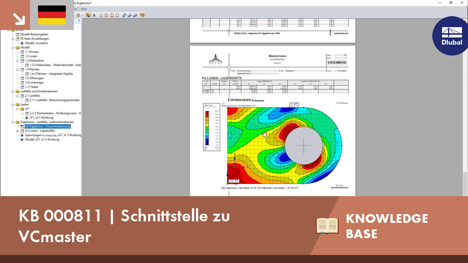Click the table icon of 1.1 Knoten
Image resolution: width=468 pixels, height=263 pixels.
coord(22,52)
